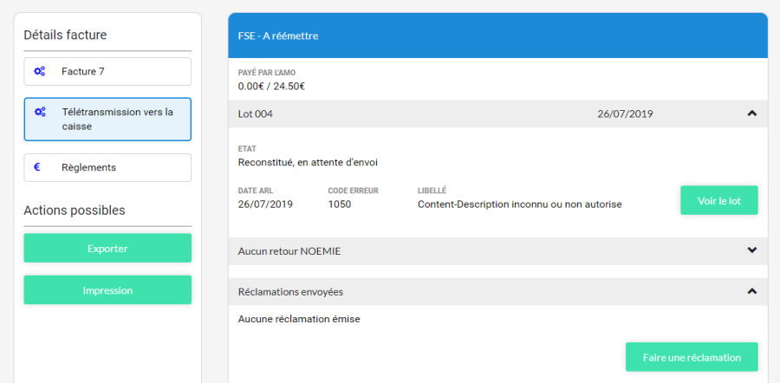Click the gear icon beside Facture 7
This screenshot has width=780, height=383.
tap(40, 71)
